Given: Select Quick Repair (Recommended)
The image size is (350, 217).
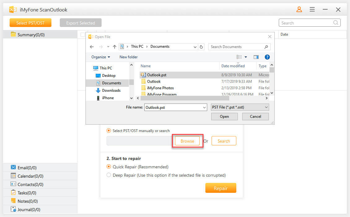Looking at the screenshot, I should [x=109, y=167].
